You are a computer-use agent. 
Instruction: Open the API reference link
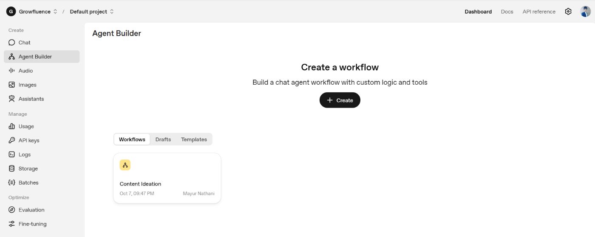(x=539, y=11)
